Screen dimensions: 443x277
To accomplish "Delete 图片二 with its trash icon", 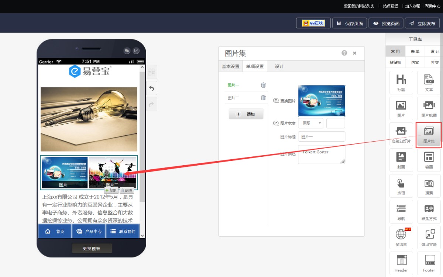I will coord(263,98).
